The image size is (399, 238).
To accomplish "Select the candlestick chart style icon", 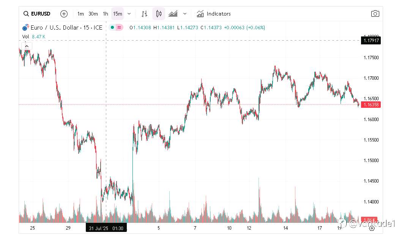I will click(x=159, y=14).
